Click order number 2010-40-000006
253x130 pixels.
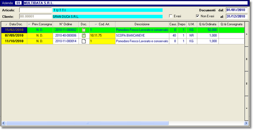(66, 35)
